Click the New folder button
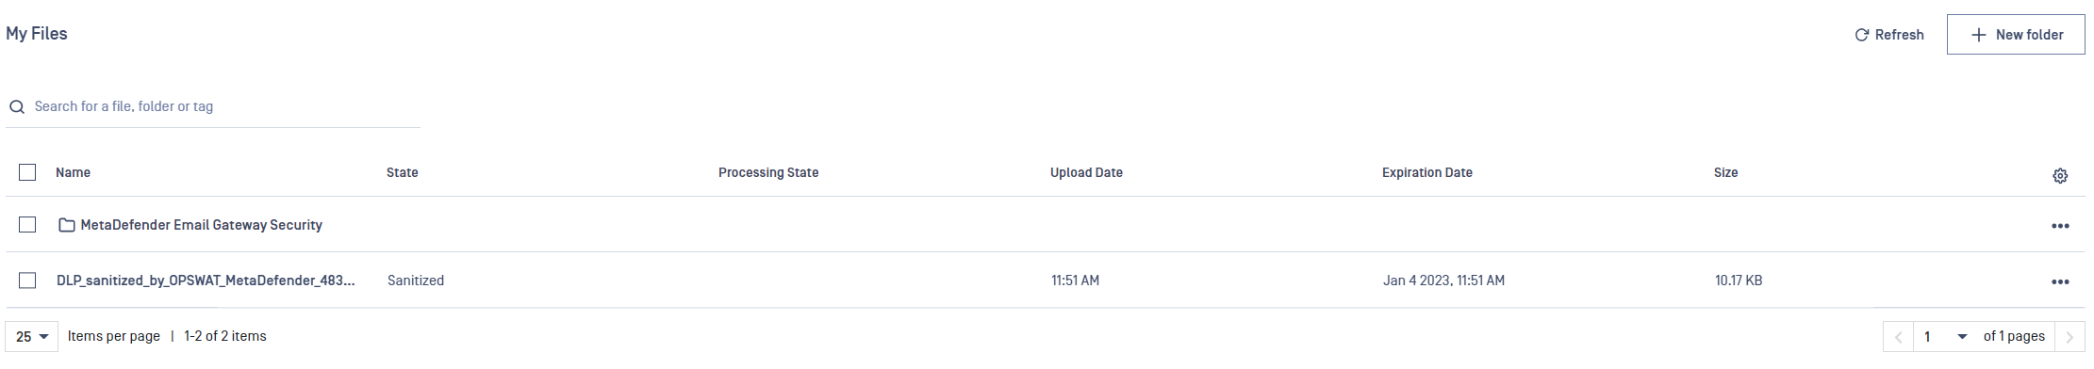The height and width of the screenshot is (369, 2094). [2016, 35]
